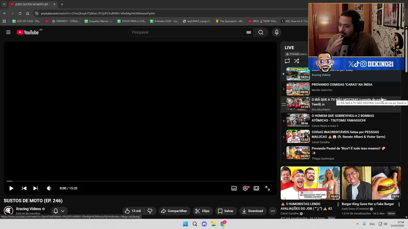Start voice search with microphone
Viewport: 408px width, 229px height.
pyautogui.click(x=276, y=32)
